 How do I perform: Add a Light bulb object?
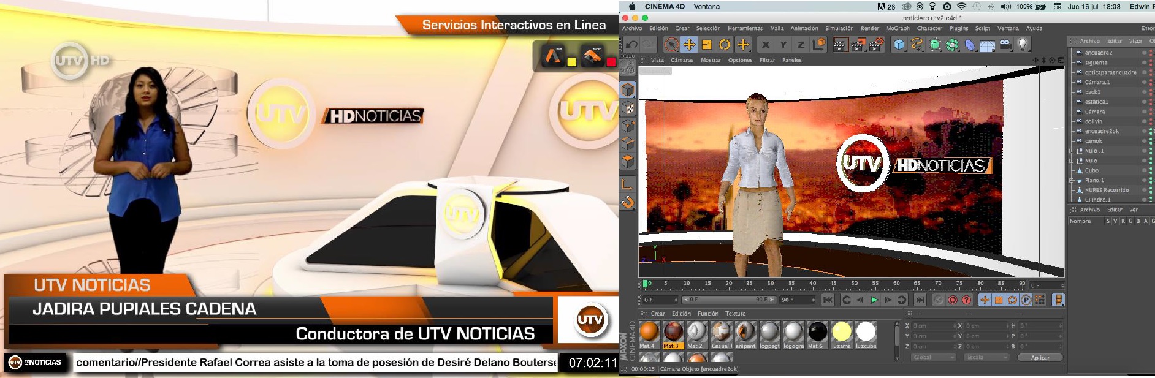pyautogui.click(x=1023, y=44)
